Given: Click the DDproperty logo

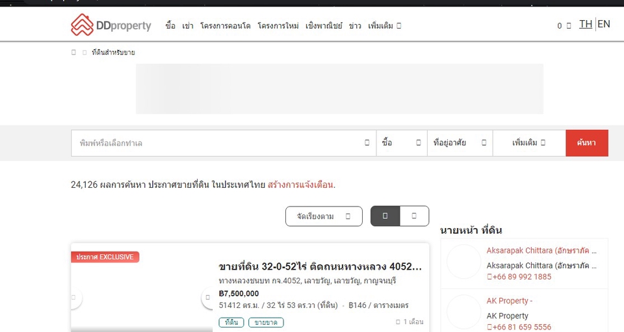Looking at the screenshot, I should pos(110,25).
